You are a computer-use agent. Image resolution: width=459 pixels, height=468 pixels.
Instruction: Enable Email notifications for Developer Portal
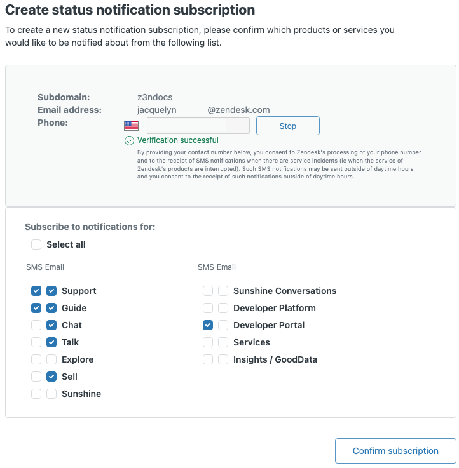[x=223, y=325]
